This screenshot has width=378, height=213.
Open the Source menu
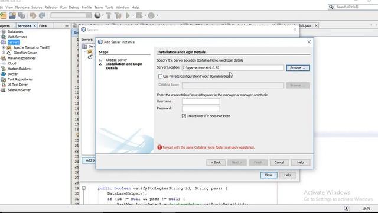(x=37, y=8)
